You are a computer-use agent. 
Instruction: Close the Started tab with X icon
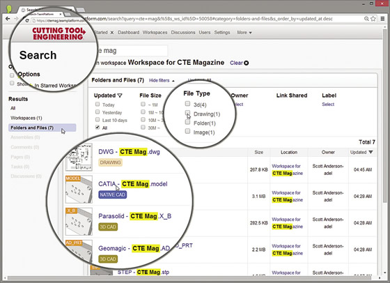click(x=112, y=32)
